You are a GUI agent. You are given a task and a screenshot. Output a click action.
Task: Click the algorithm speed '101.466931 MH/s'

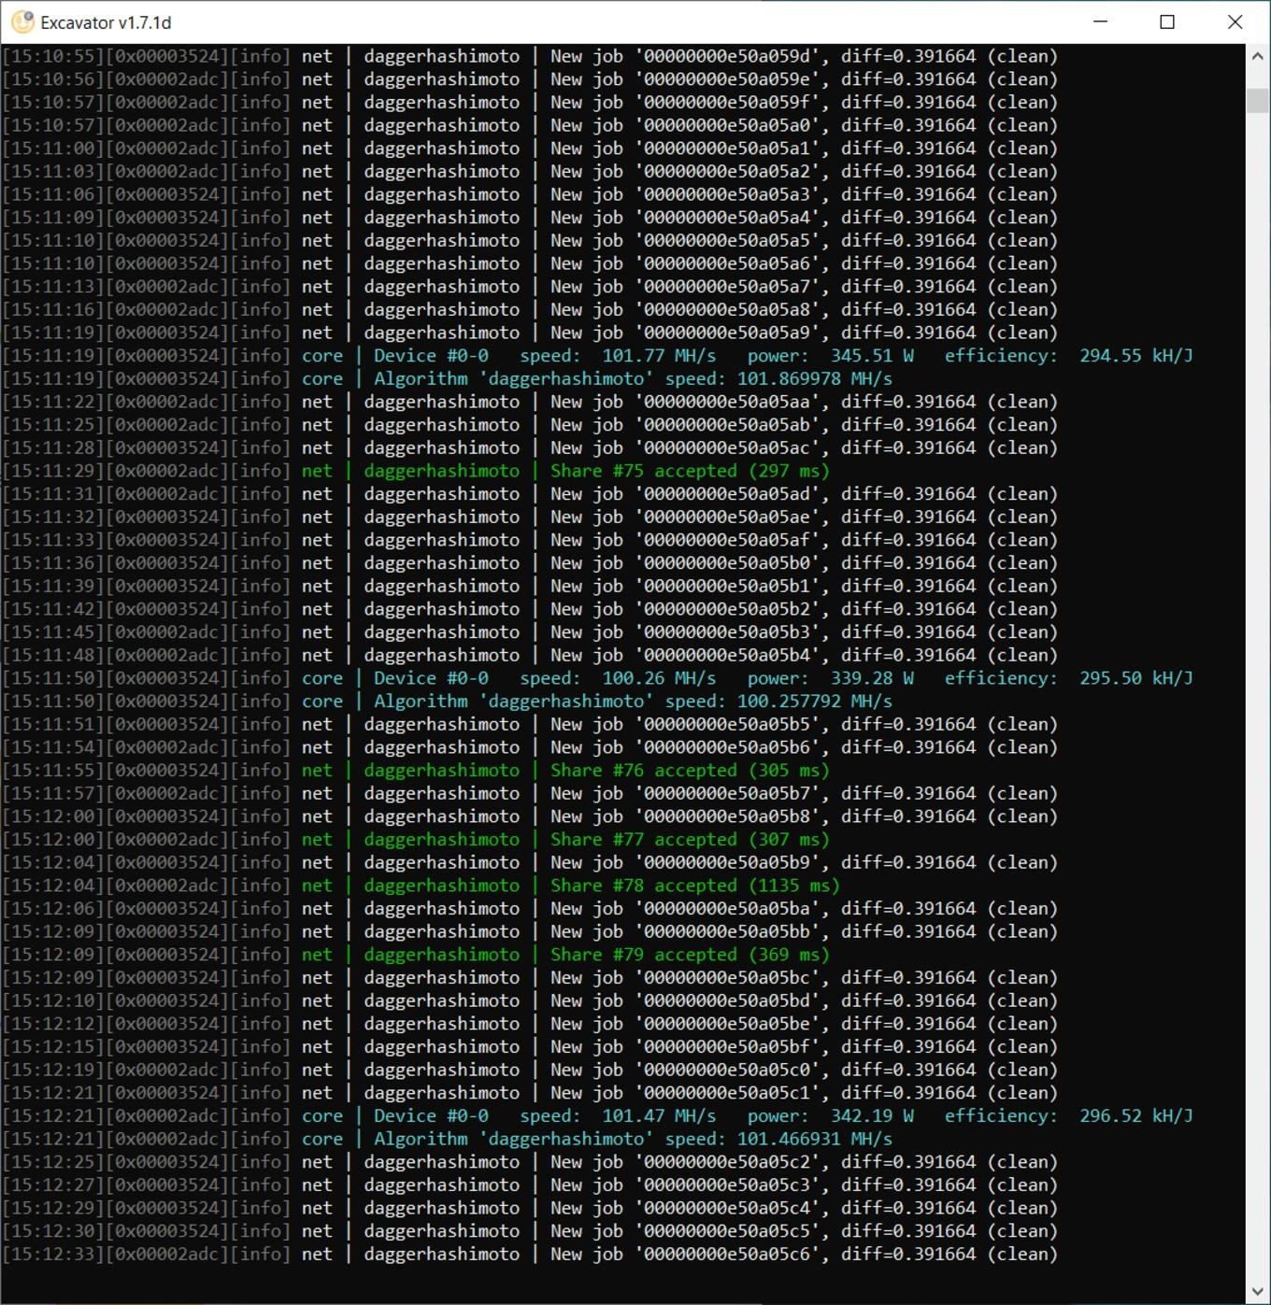point(815,1139)
